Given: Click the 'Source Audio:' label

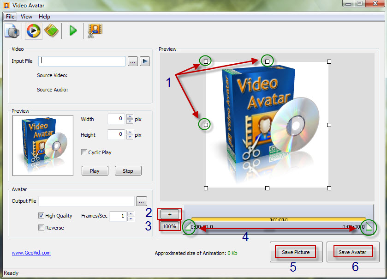Looking at the screenshot, I should (52, 90).
